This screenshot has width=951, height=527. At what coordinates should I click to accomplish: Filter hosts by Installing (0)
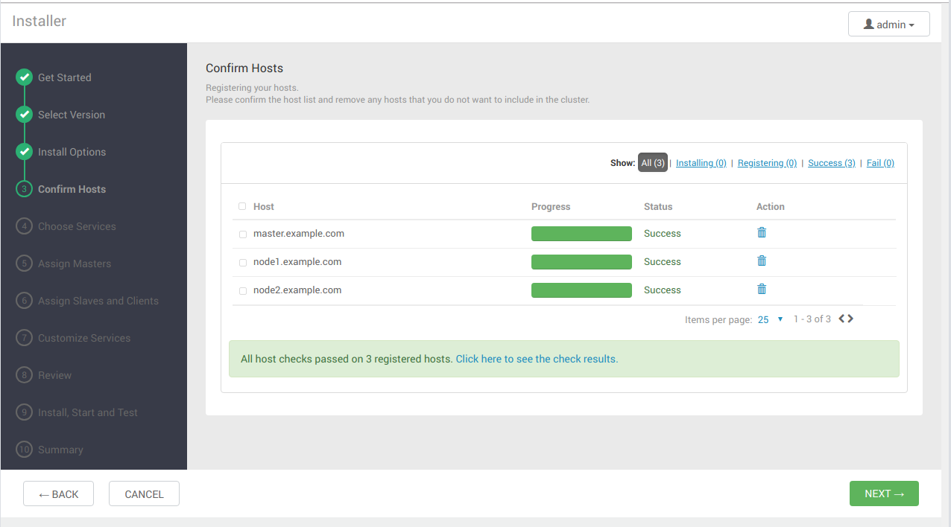pos(701,163)
